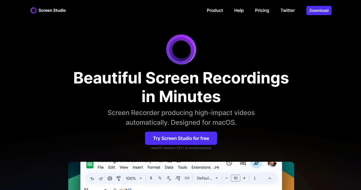Image resolution: width=361 pixels, height=190 pixels.
Task: Open the Tools menu in Sheets
Action: coord(182,167)
